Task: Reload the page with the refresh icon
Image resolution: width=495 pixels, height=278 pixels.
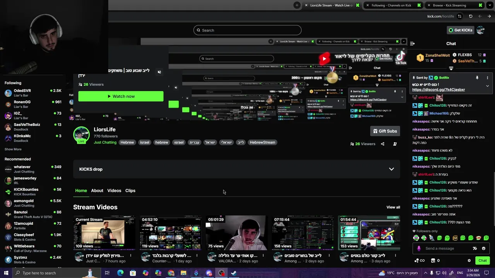Action: [471, 16]
